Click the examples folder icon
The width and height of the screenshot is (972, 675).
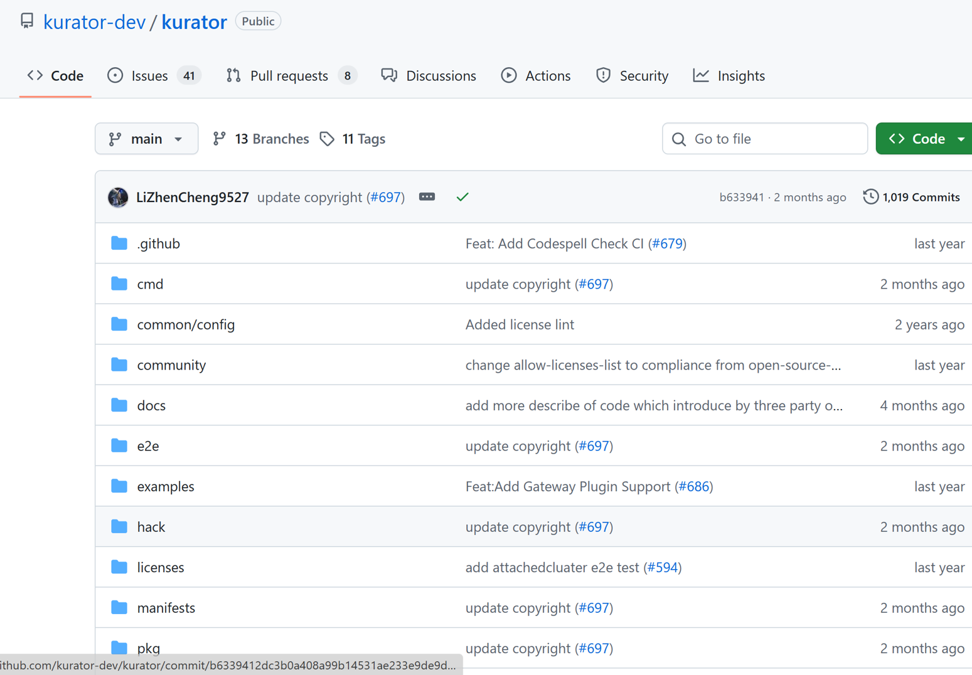(119, 486)
